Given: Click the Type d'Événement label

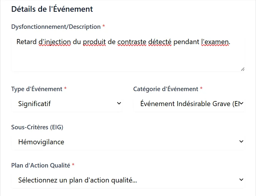Looking at the screenshot, I should 37,89.
